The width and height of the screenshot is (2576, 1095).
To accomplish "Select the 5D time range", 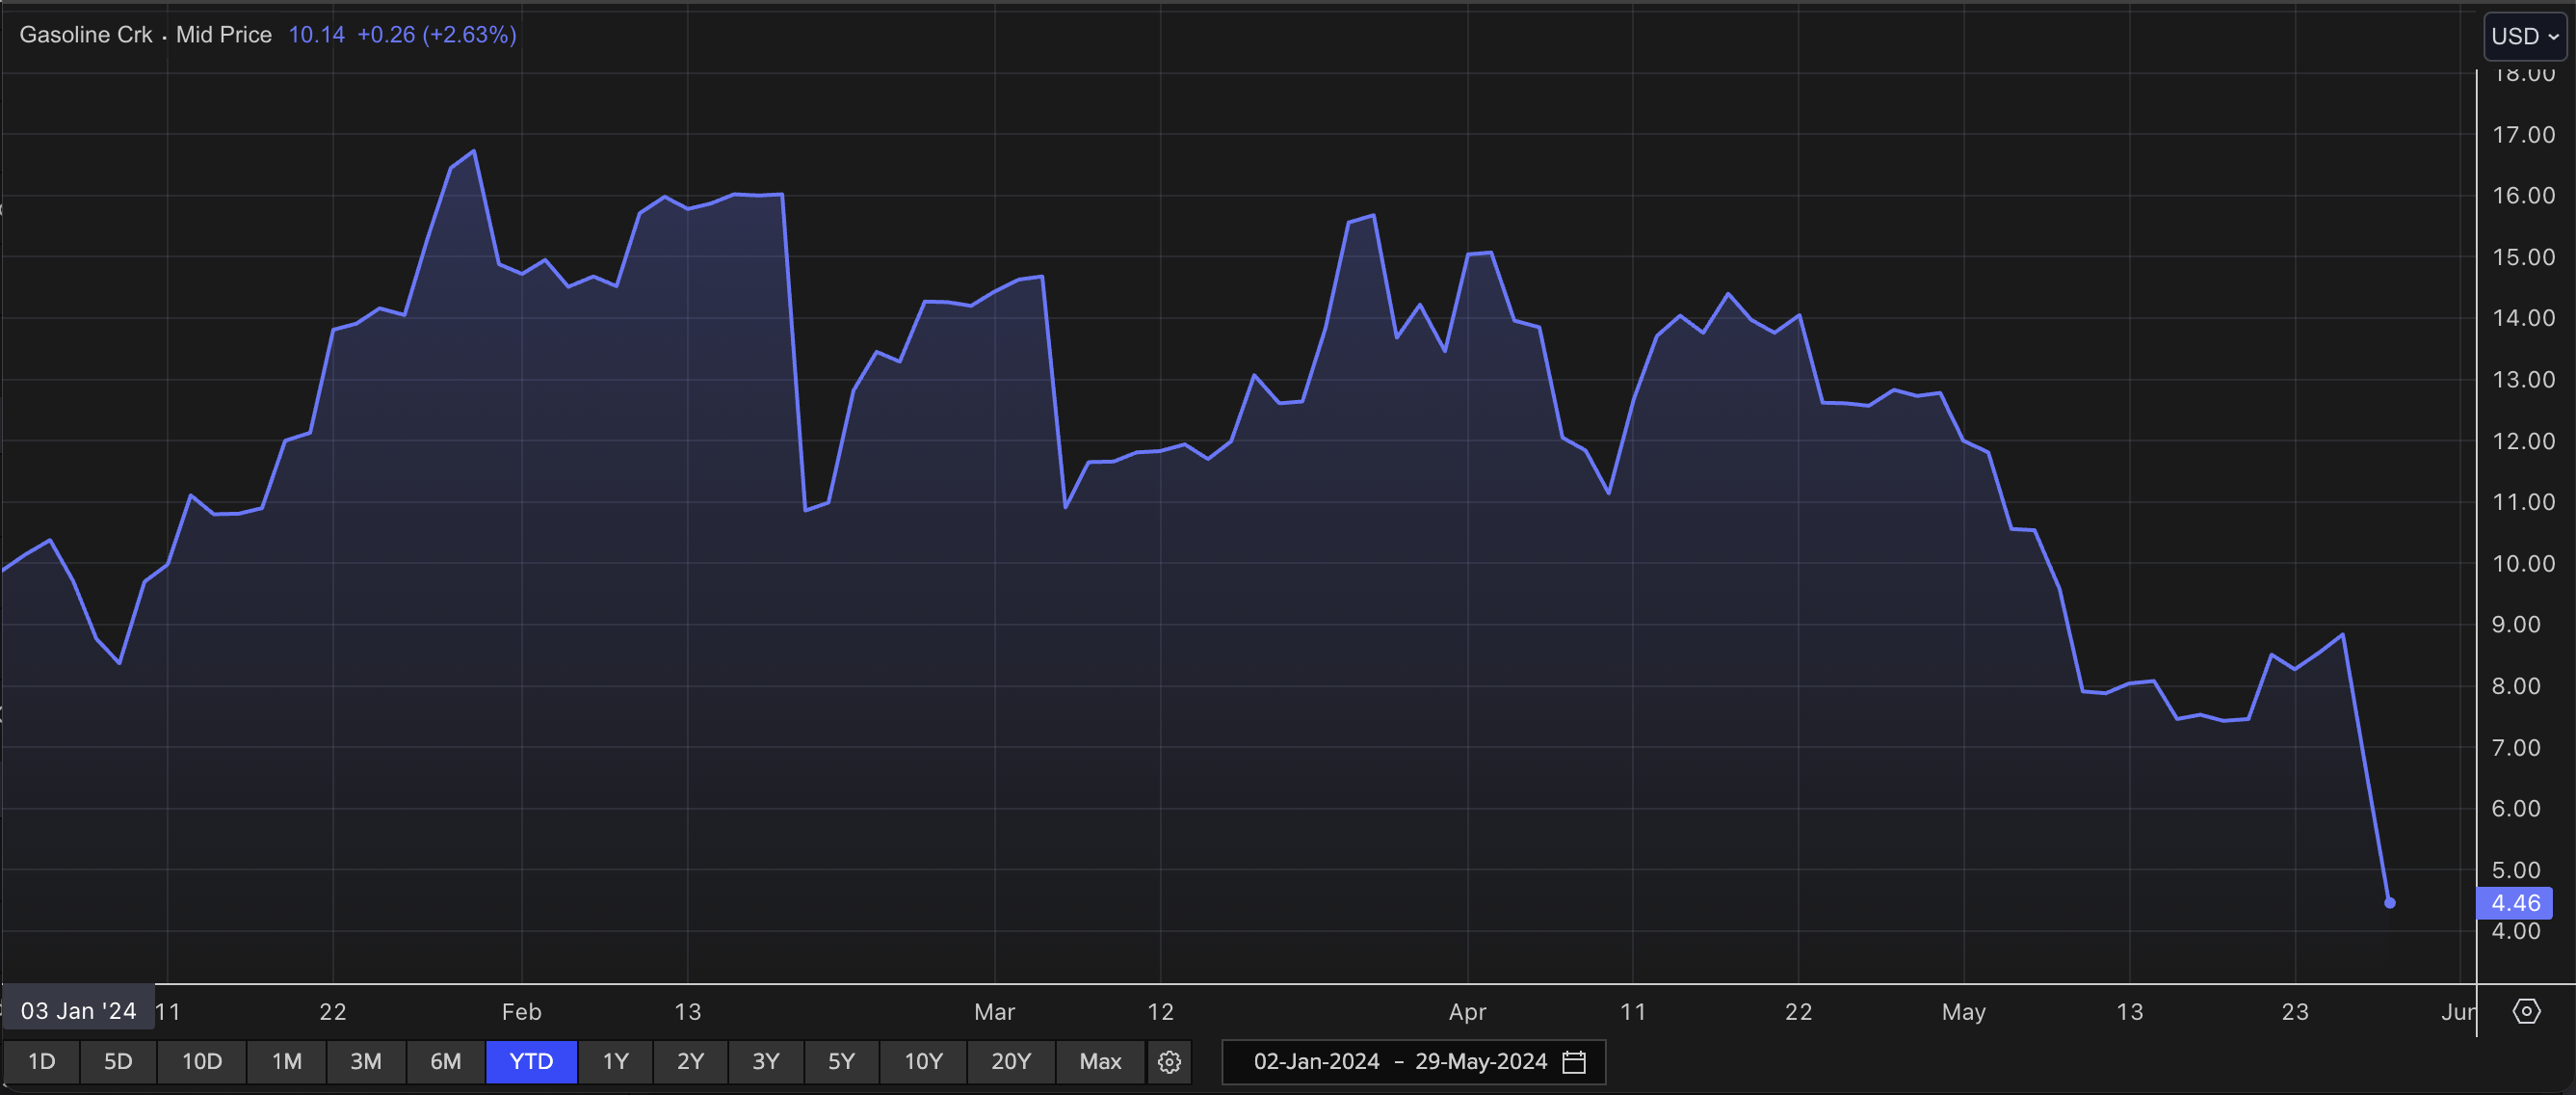I will pyautogui.click(x=118, y=1062).
